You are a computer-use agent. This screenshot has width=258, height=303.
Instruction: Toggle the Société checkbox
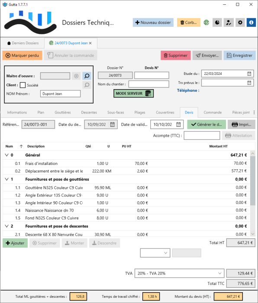click(23, 85)
